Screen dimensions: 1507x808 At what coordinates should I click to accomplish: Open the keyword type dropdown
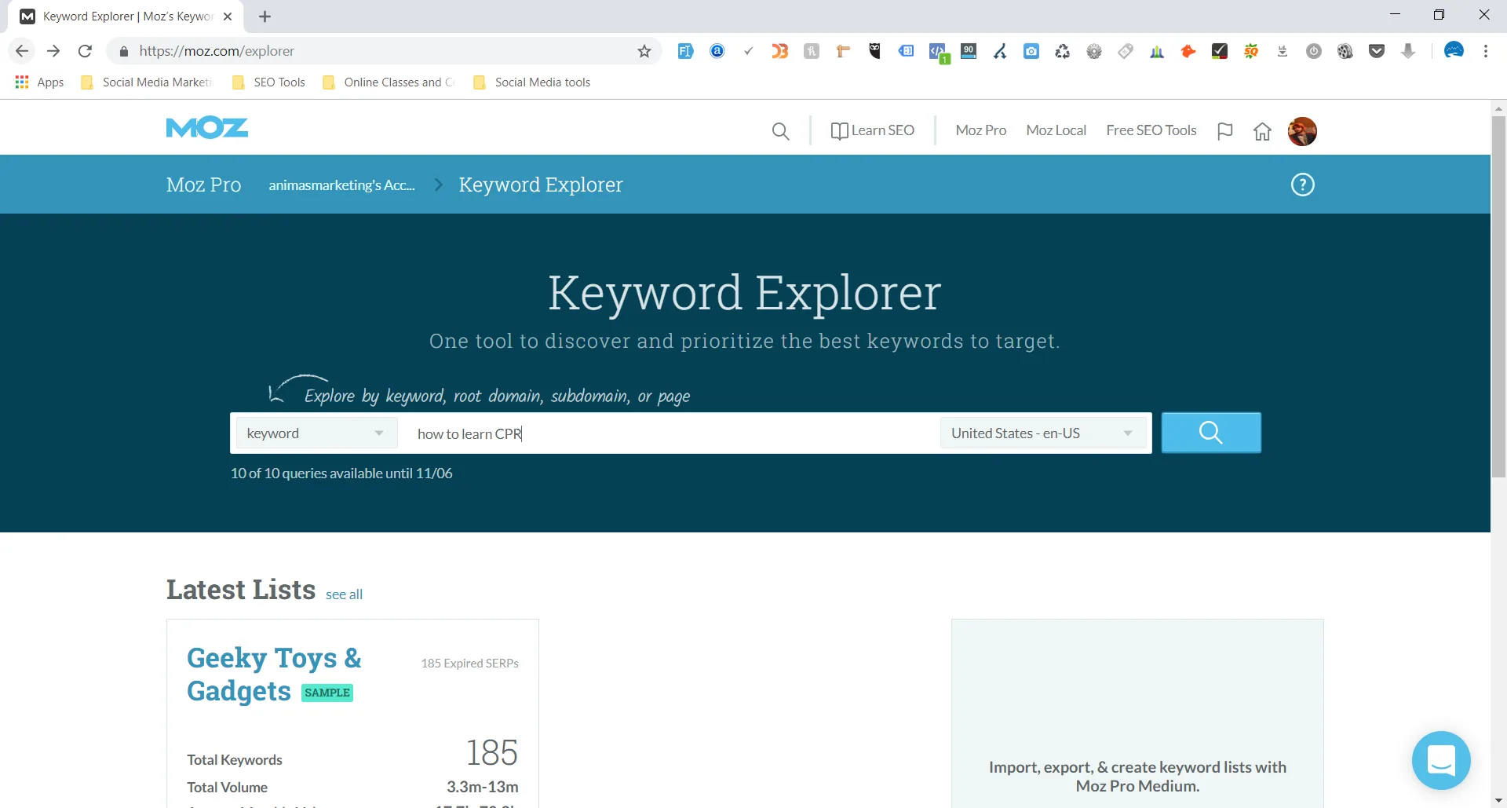click(x=316, y=433)
